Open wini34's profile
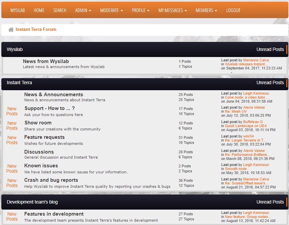The height and width of the screenshot is (225, 289). (248, 136)
